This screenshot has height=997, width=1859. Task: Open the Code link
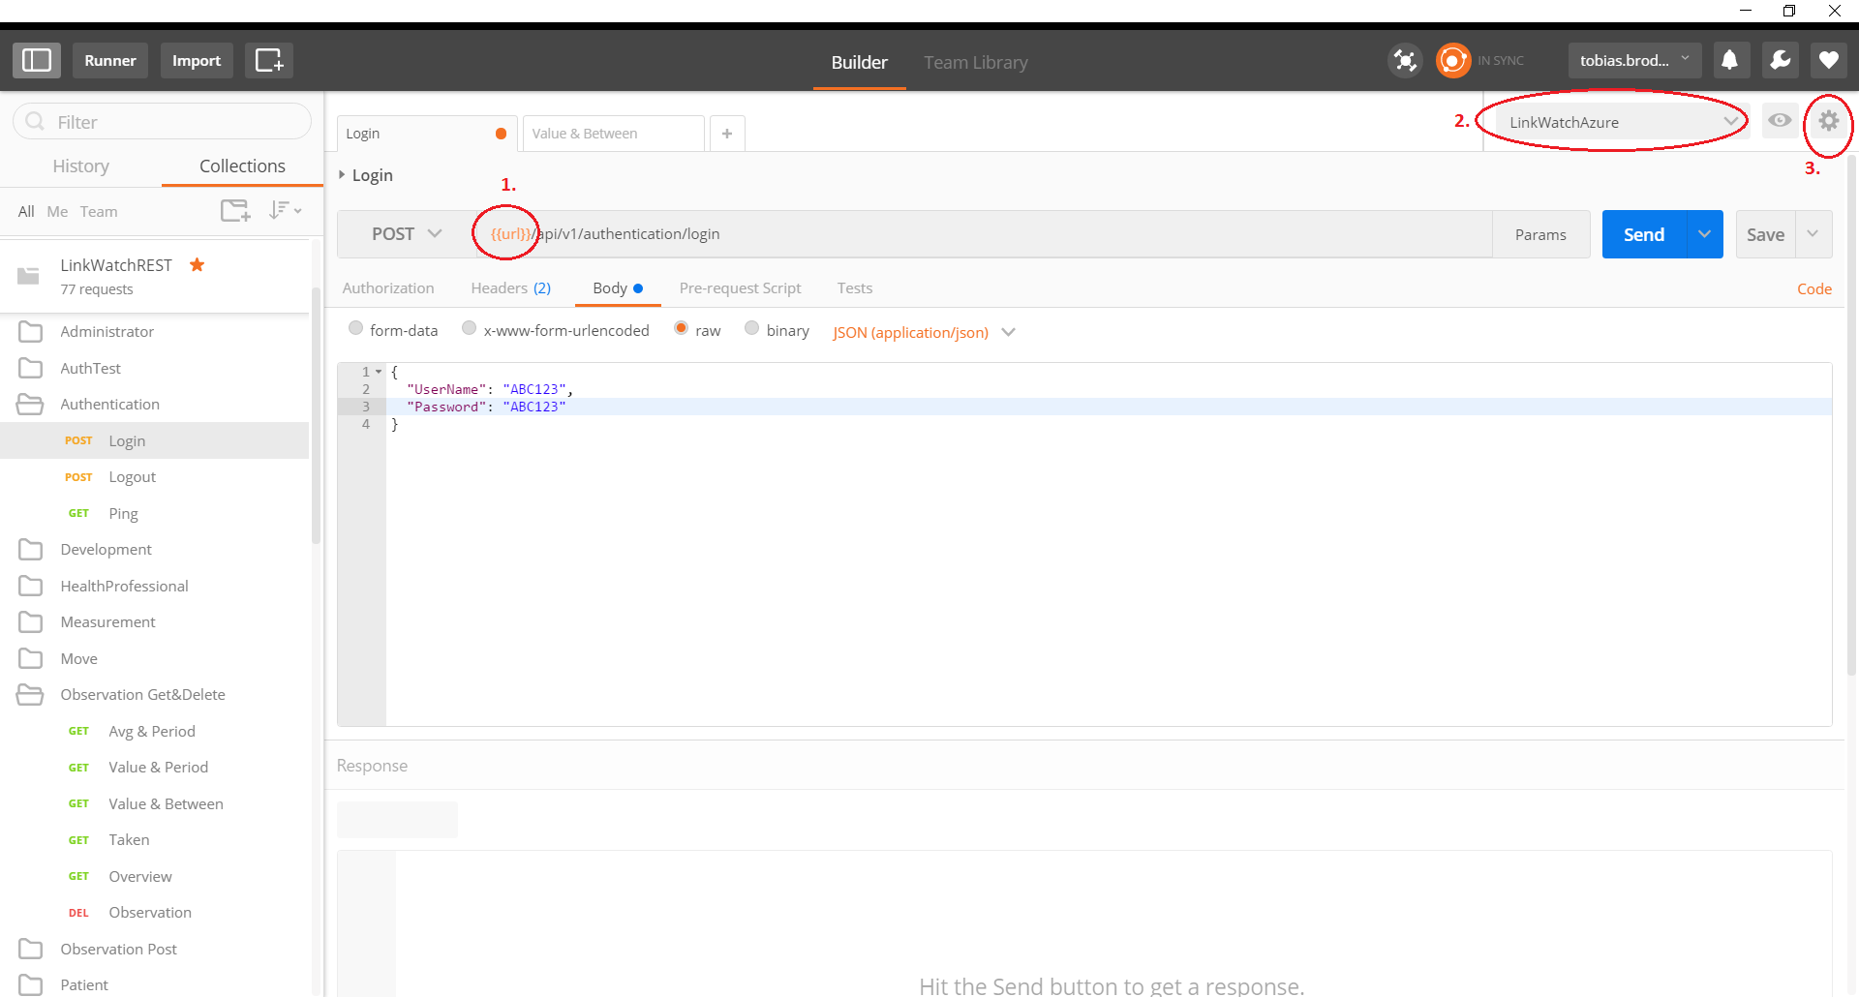click(x=1814, y=288)
